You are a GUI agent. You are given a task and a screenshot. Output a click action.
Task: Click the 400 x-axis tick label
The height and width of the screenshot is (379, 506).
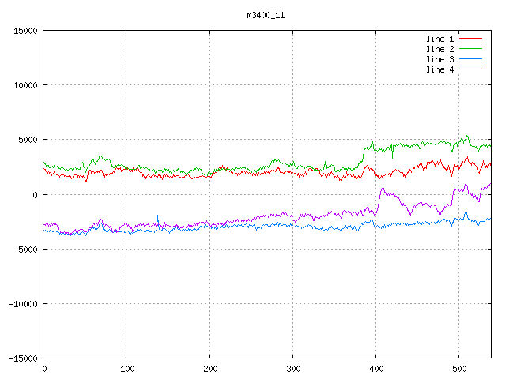(x=376, y=369)
